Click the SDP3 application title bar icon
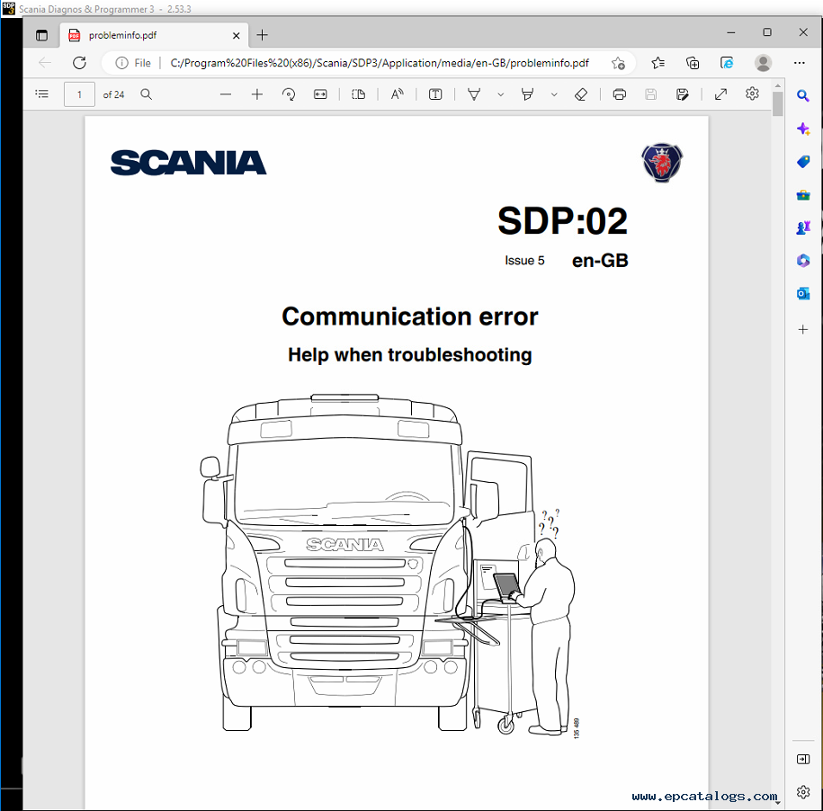Viewport: 823px width, 811px height. 8,9
